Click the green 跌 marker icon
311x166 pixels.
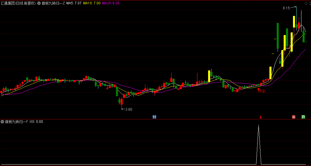coord(303,117)
